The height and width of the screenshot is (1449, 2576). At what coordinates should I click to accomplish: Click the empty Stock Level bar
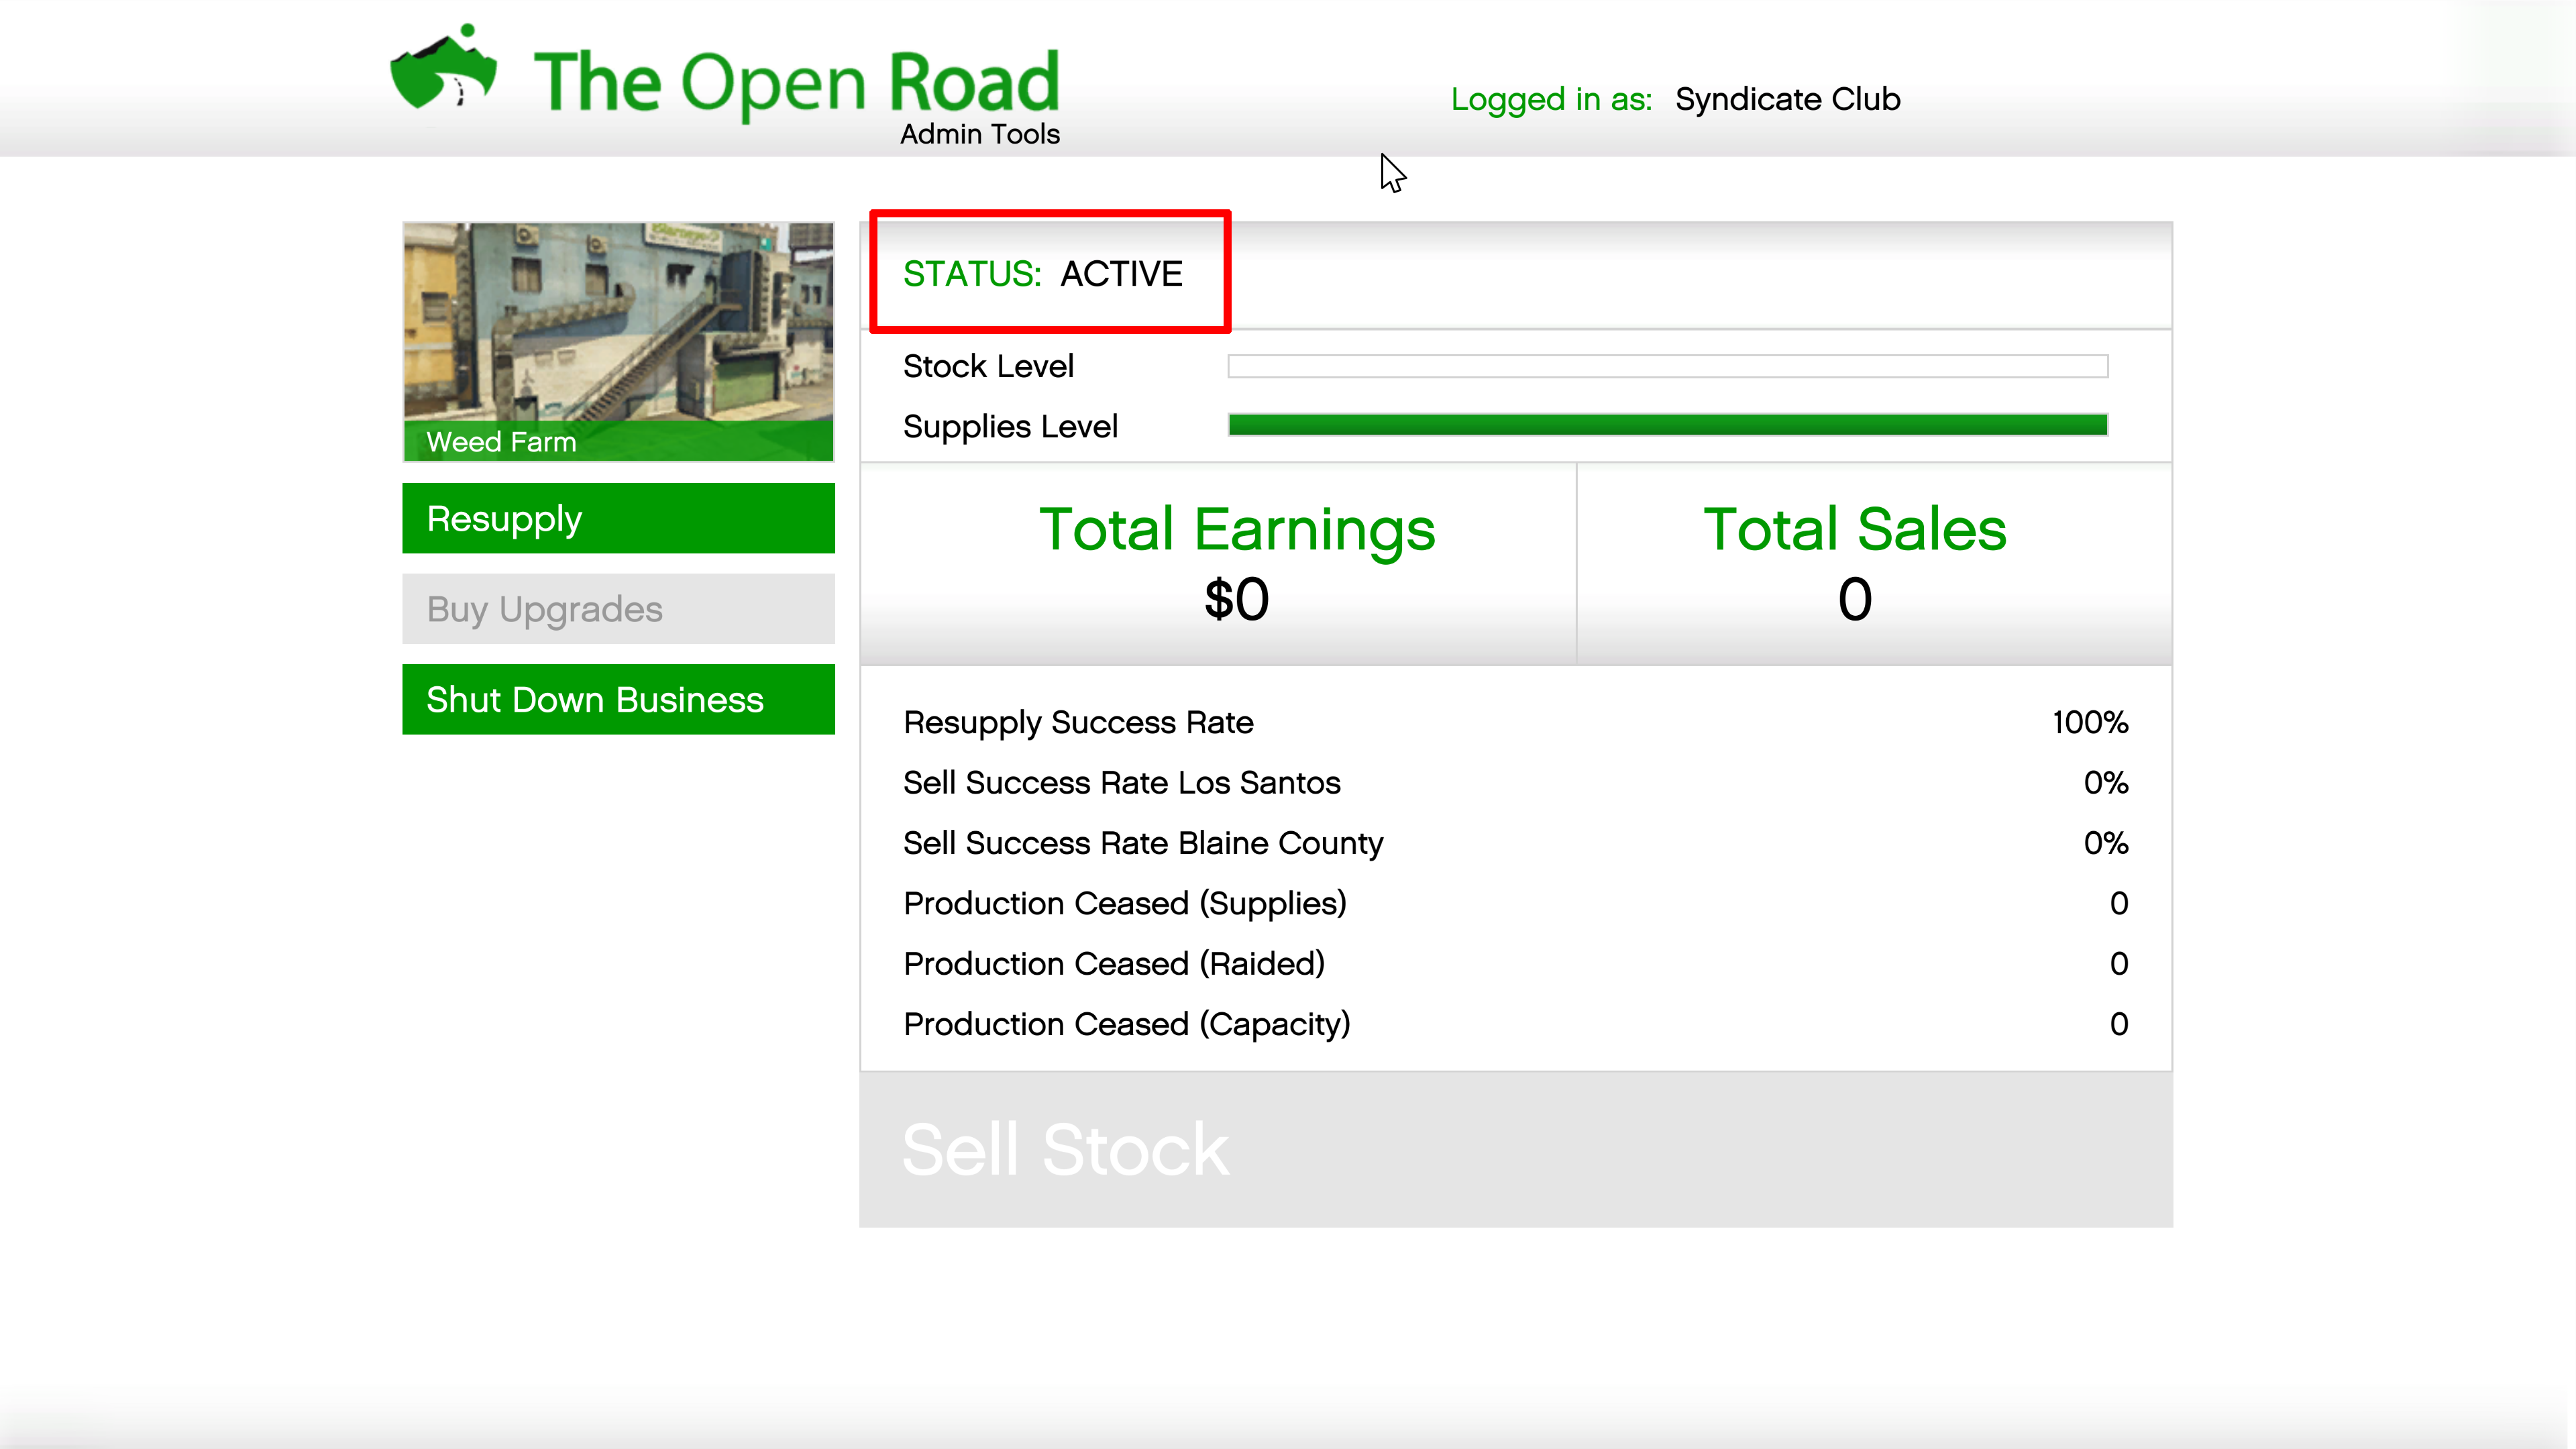coord(1667,367)
